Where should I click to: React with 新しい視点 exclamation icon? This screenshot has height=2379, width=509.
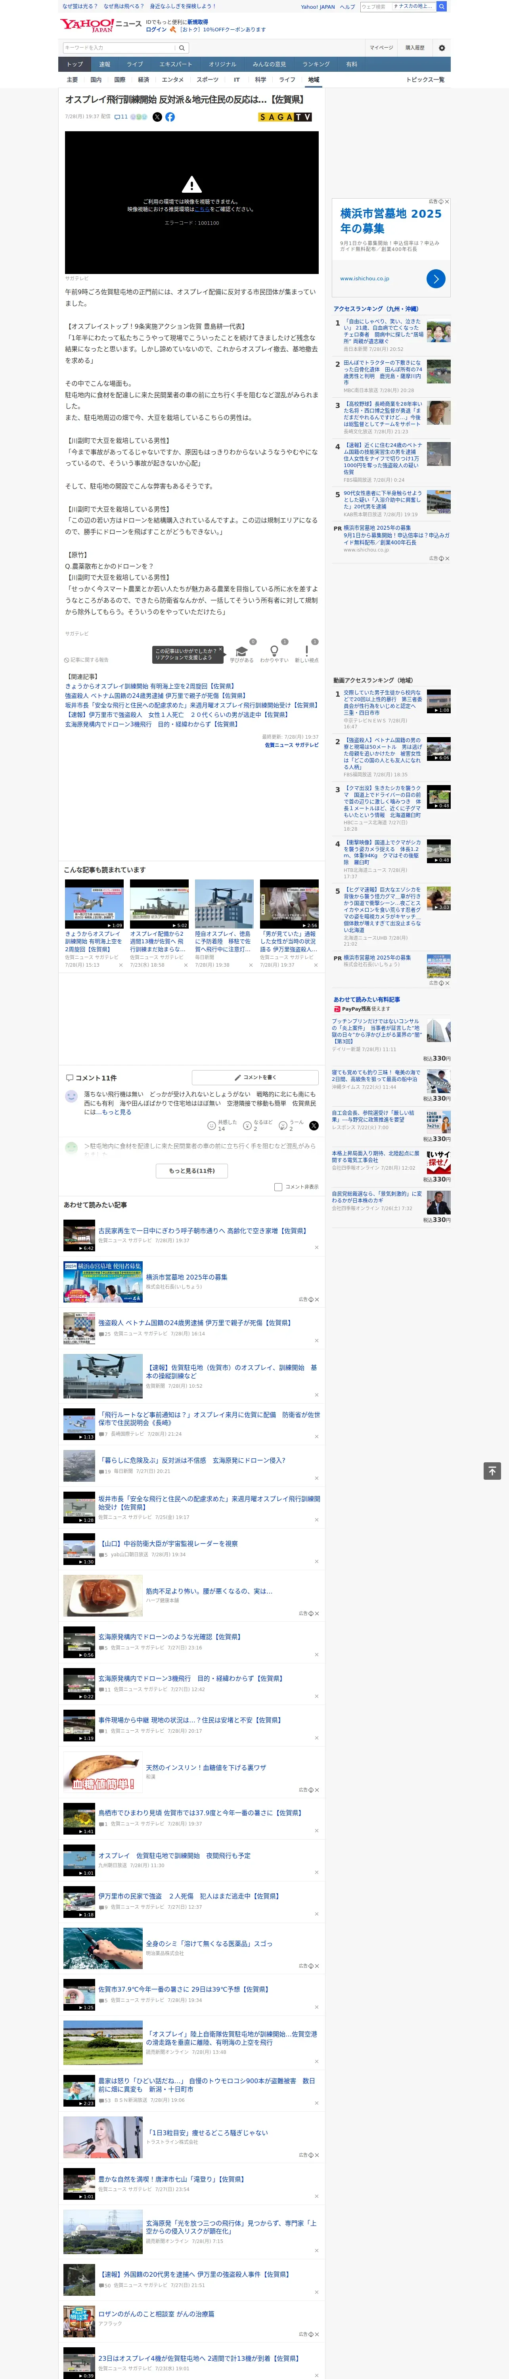click(x=307, y=650)
